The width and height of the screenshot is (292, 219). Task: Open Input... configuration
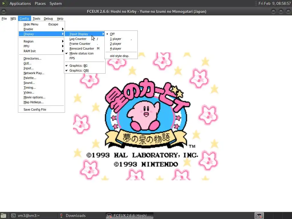(x=41, y=68)
